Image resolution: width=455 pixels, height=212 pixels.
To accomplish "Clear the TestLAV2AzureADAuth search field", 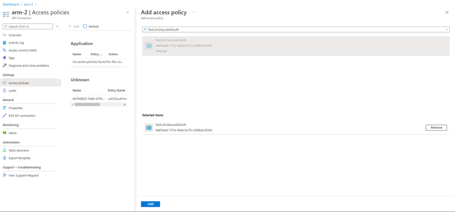I will (447, 30).
